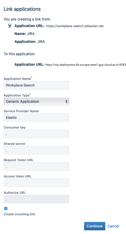Click the Authorize URL text box

coord(36,199)
